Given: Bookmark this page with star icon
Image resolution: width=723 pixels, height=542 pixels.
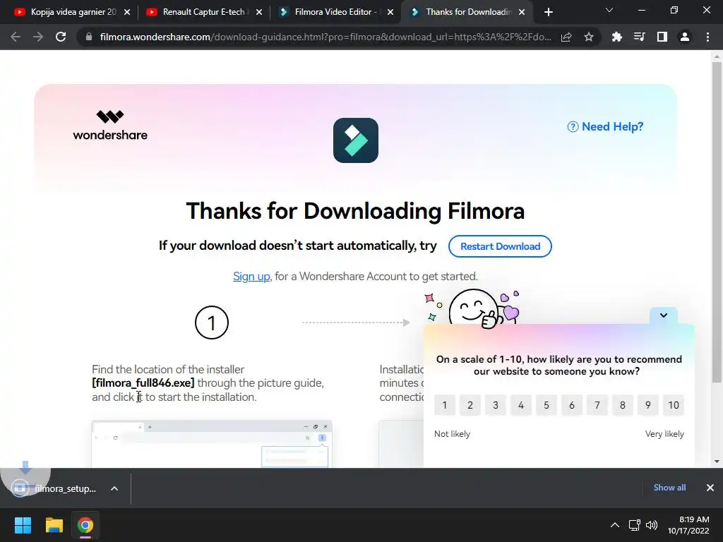Looking at the screenshot, I should pyautogui.click(x=589, y=37).
